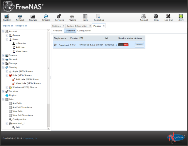
Task: Click the tree scrollbar up arrow
Action: click(x=48, y=31)
